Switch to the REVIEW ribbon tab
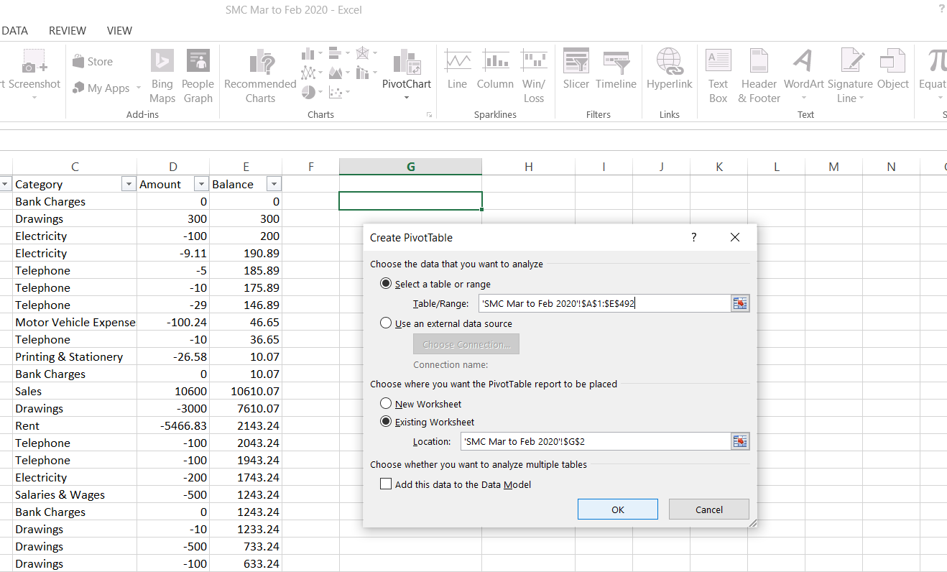The height and width of the screenshot is (572, 947). [x=68, y=30]
